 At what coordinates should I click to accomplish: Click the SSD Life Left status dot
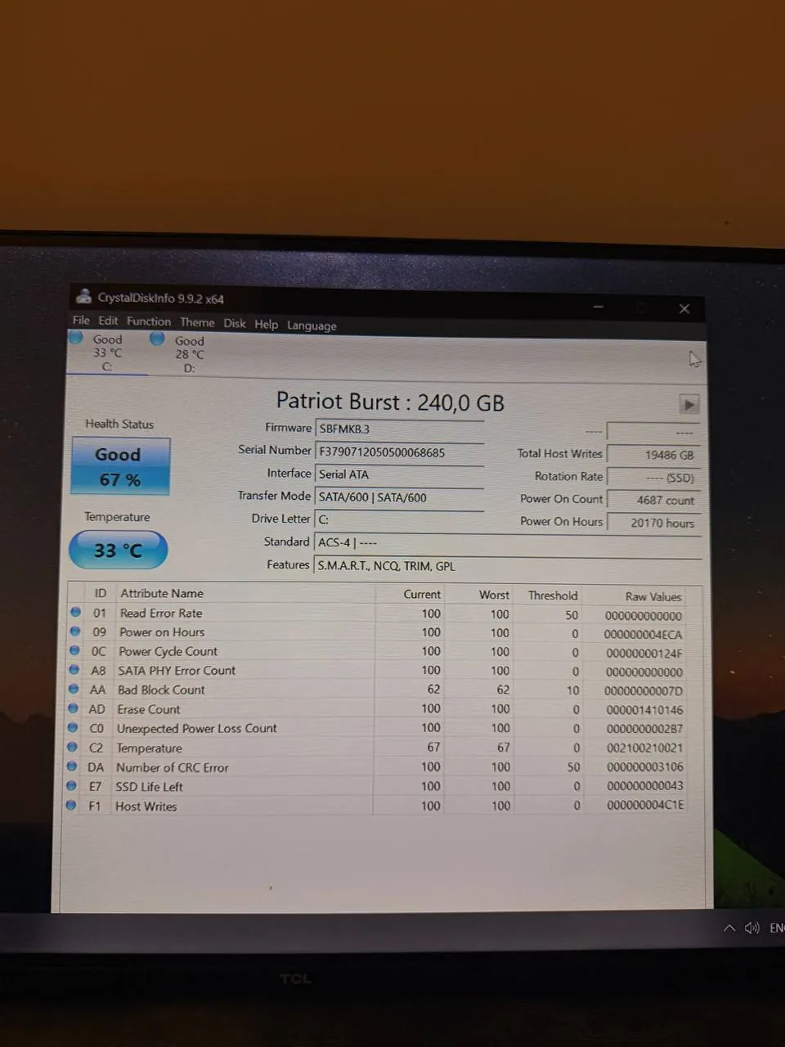point(71,785)
